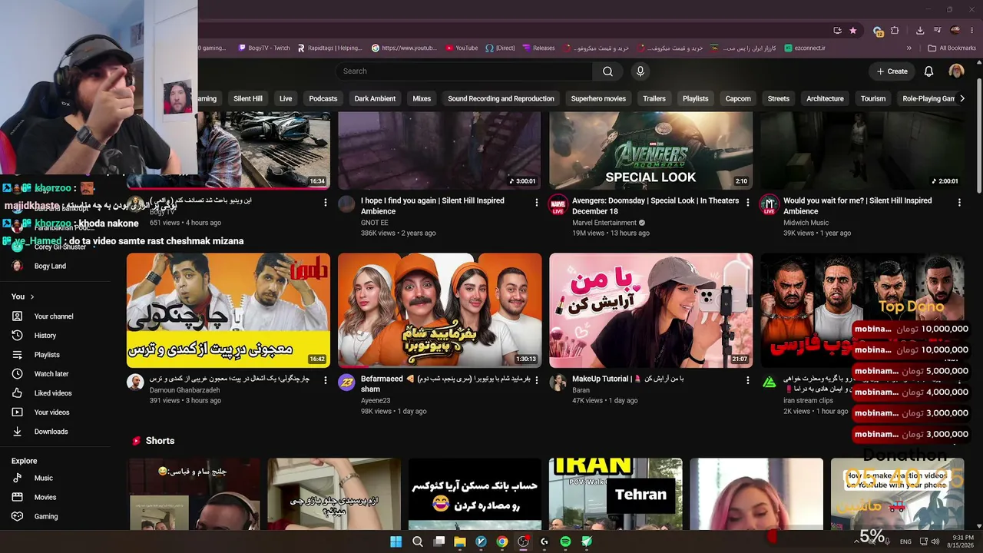Screen dimensions: 983x553
Task: Select the Mixes category chip
Action: click(x=422, y=98)
